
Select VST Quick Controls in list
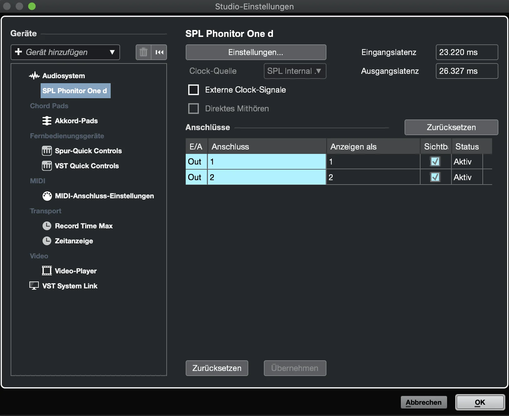pyautogui.click(x=87, y=166)
